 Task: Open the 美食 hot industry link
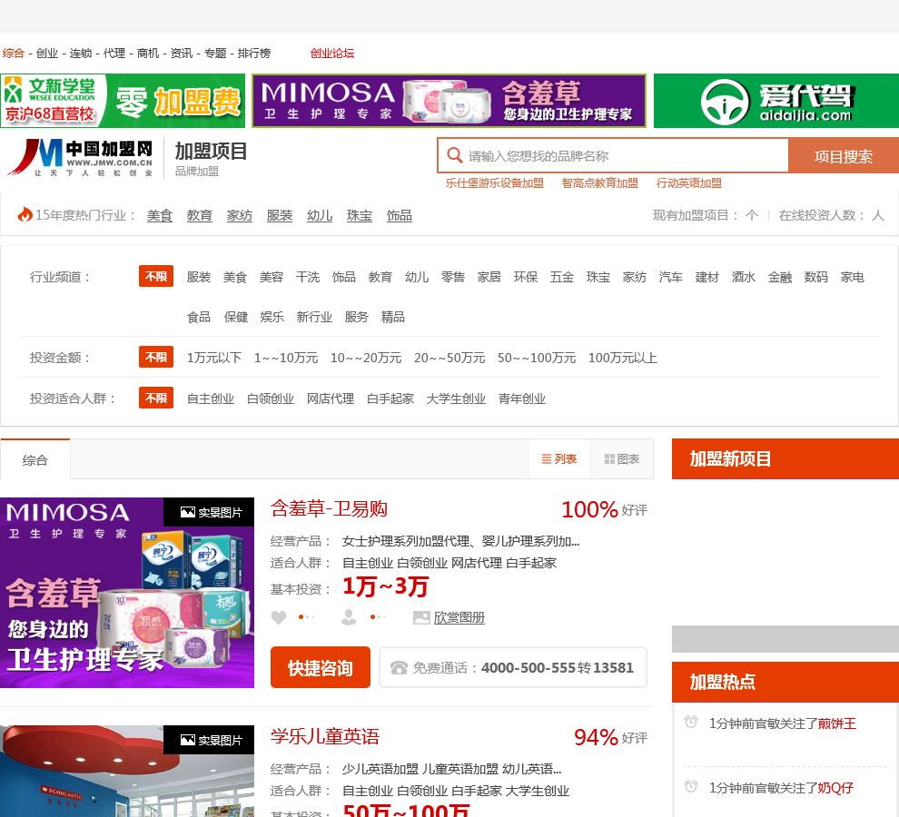160,215
